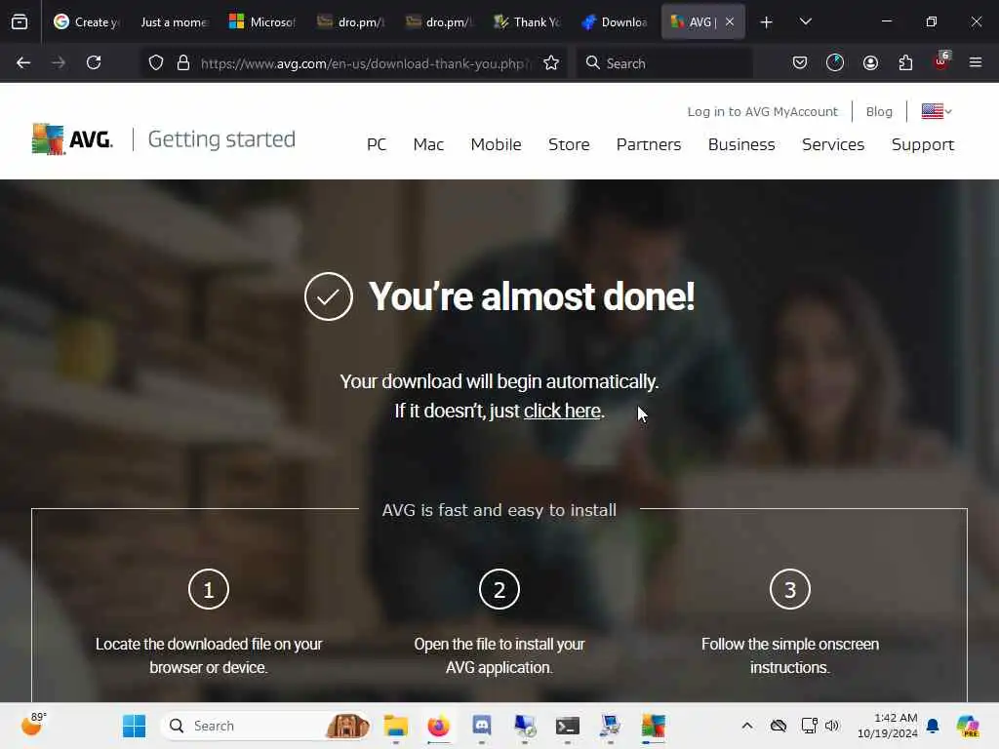Open Discord from the taskbar
This screenshot has width=999, height=749.
tap(482, 726)
